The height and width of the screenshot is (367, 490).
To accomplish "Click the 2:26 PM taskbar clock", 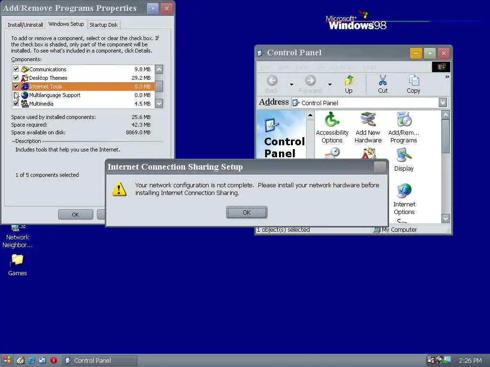I will [x=470, y=360].
